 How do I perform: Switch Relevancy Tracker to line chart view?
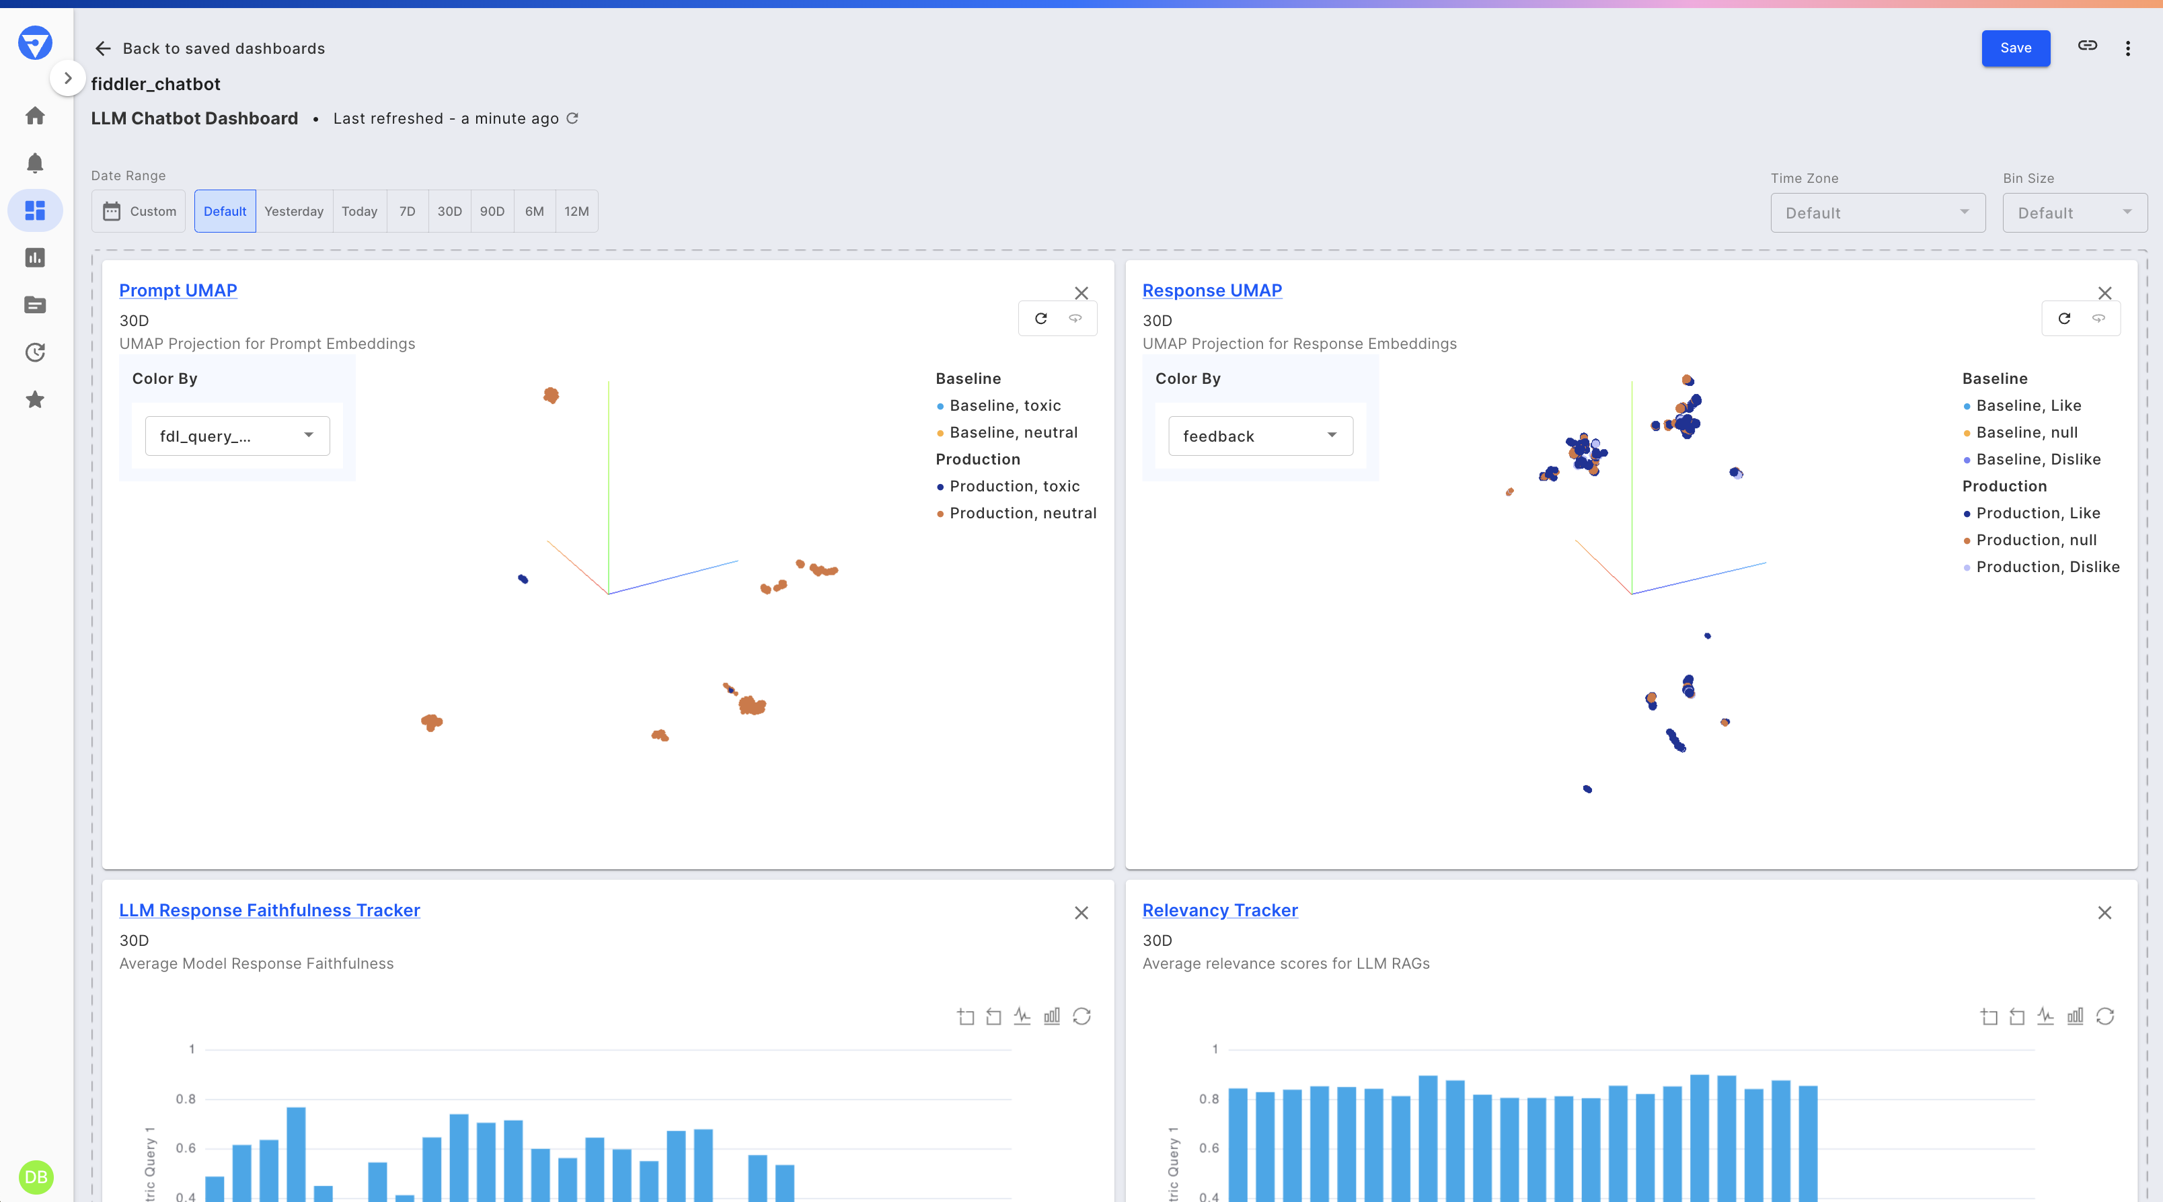pyautogui.click(x=2046, y=1016)
